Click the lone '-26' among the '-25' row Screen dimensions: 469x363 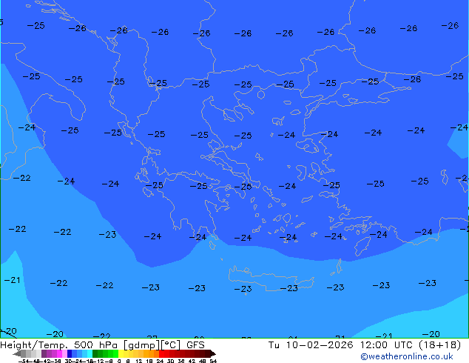point(412,79)
